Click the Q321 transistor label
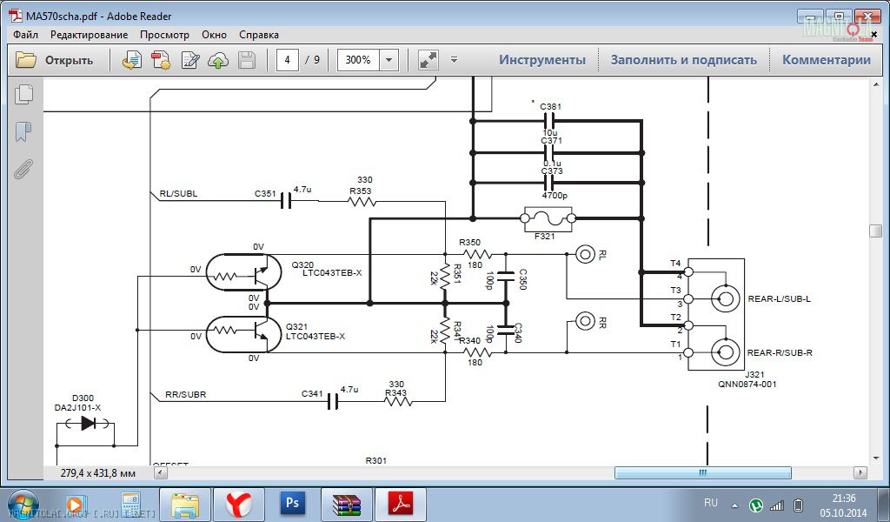 point(296,326)
